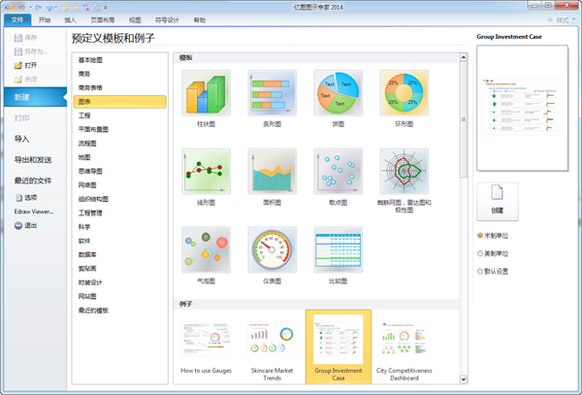The width and height of the screenshot is (582, 395).
Task: Click the 保存 save icon in sidebar
Action: 17,38
